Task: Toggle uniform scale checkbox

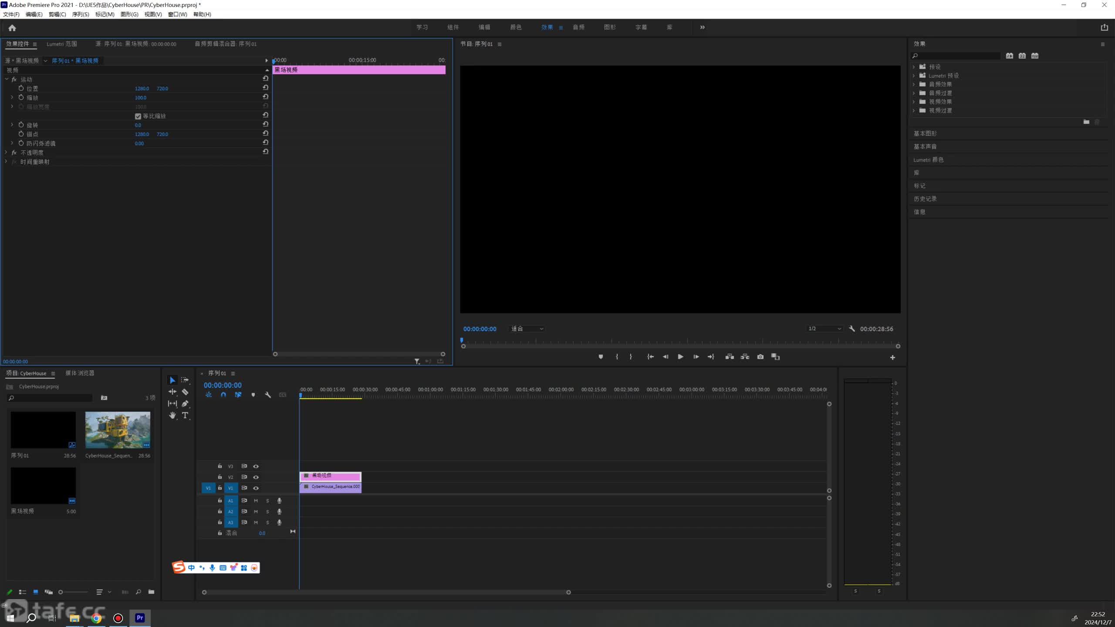Action: 138,116
